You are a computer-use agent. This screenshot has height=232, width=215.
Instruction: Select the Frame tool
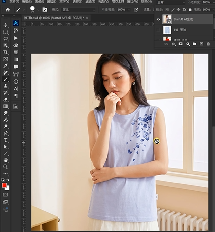click(x=5, y=59)
